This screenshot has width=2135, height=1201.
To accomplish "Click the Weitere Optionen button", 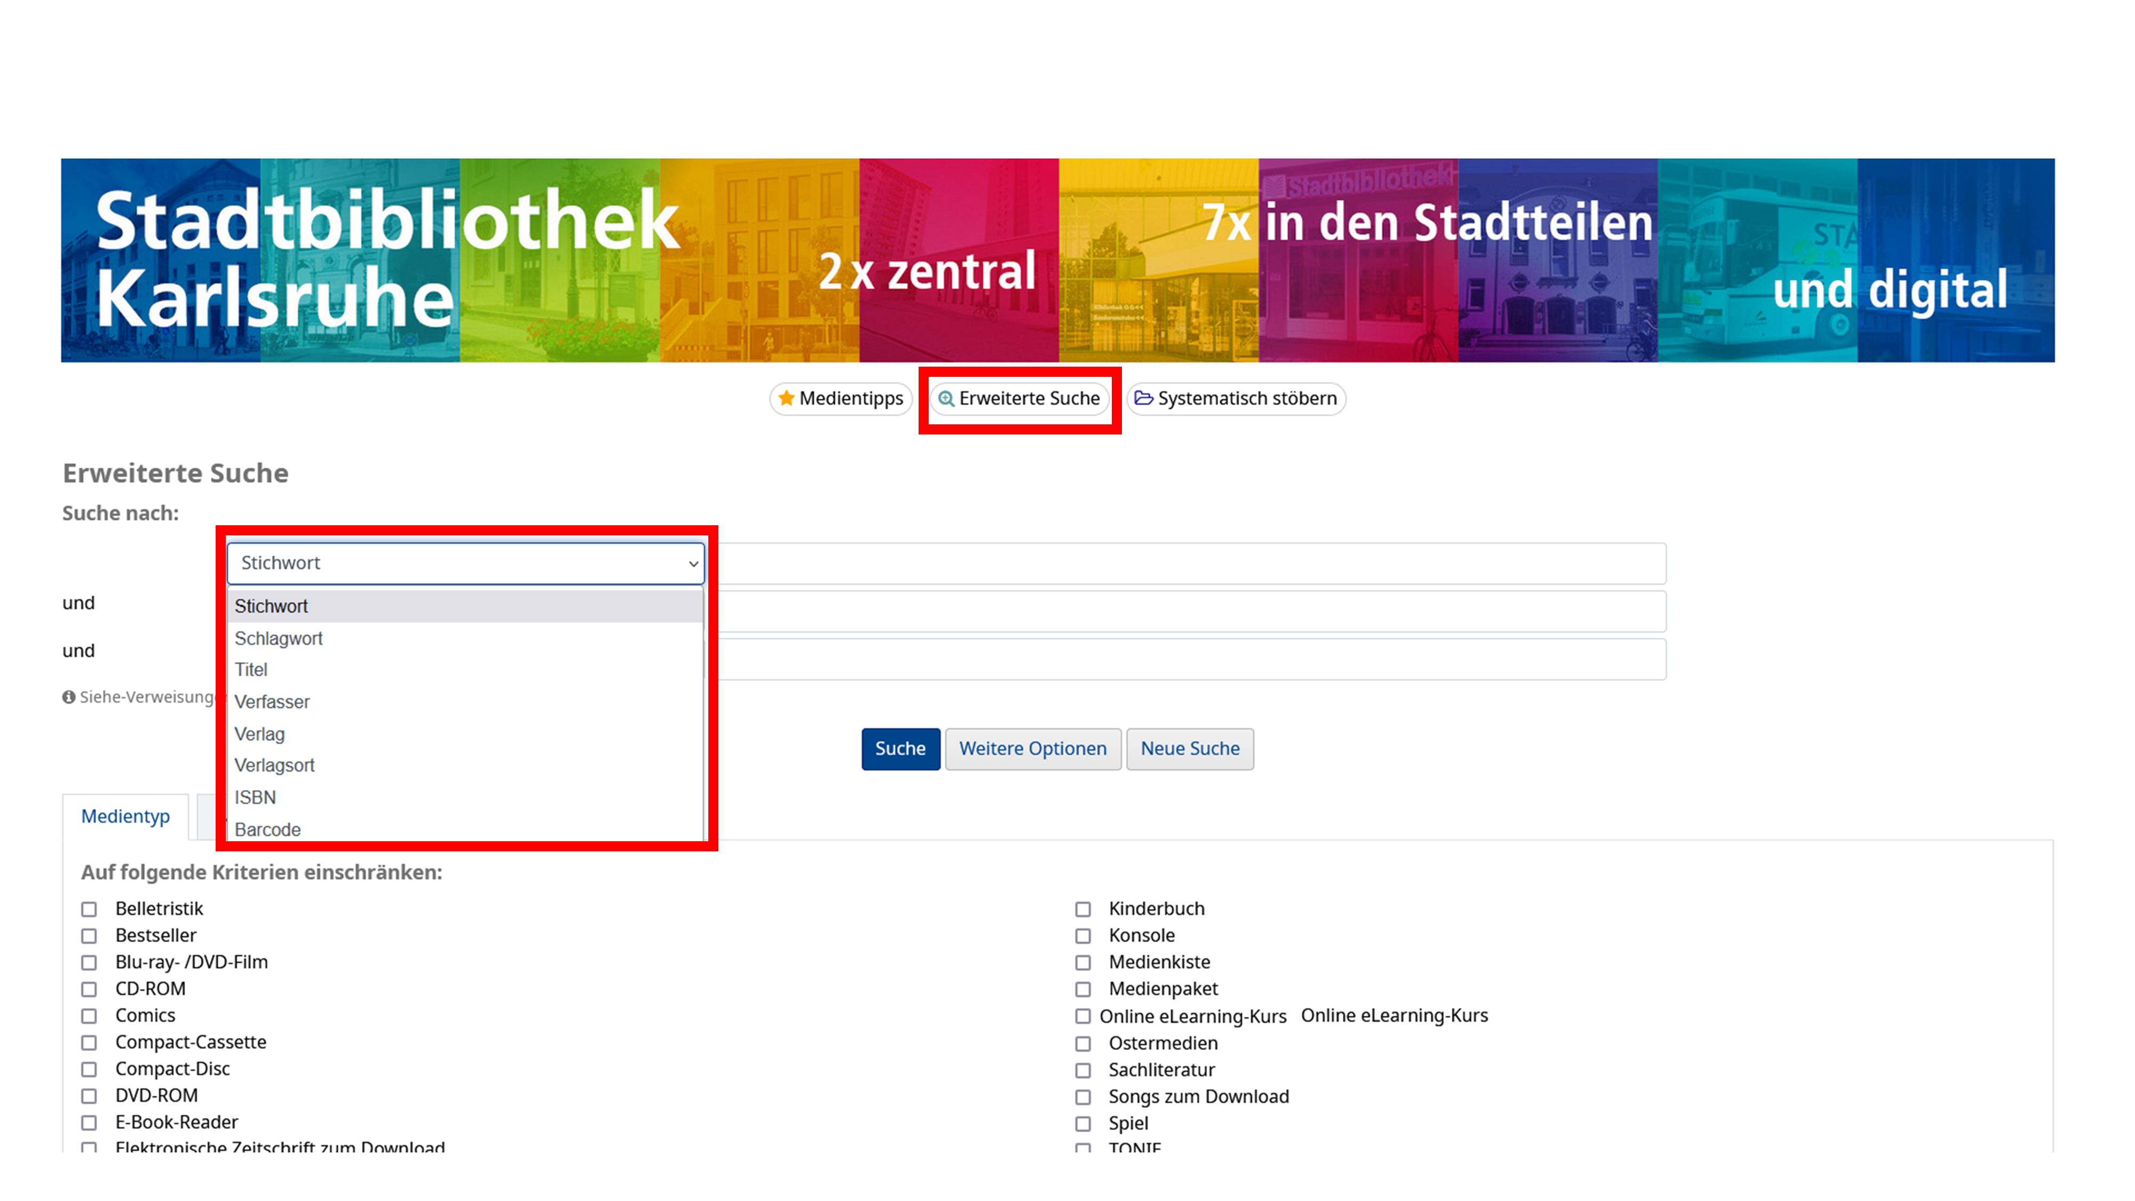I will click(x=1033, y=748).
